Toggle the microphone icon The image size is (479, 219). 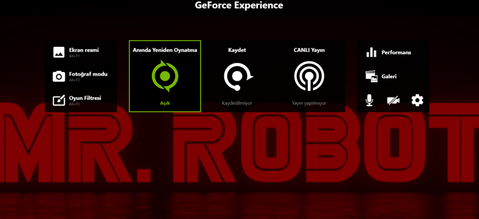tap(370, 100)
